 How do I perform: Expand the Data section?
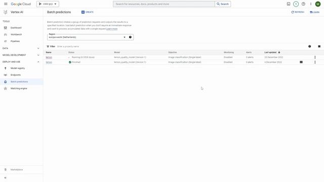[x=21, y=49]
